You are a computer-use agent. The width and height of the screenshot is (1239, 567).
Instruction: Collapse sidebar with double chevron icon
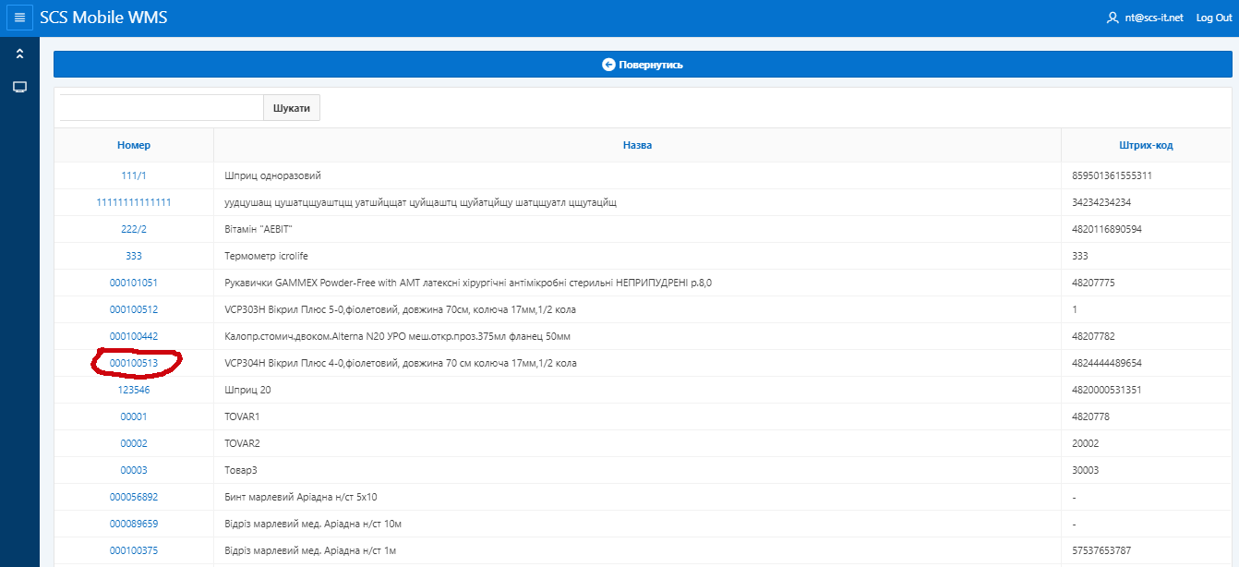click(x=19, y=54)
